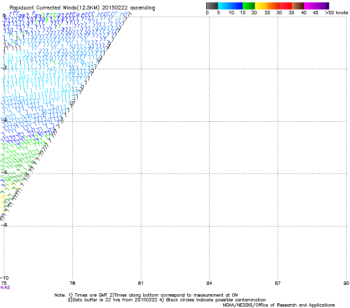Viewport: 350px width, 308px height.
Task: Click longitude label '81' on the axis
Action: (x=140, y=283)
